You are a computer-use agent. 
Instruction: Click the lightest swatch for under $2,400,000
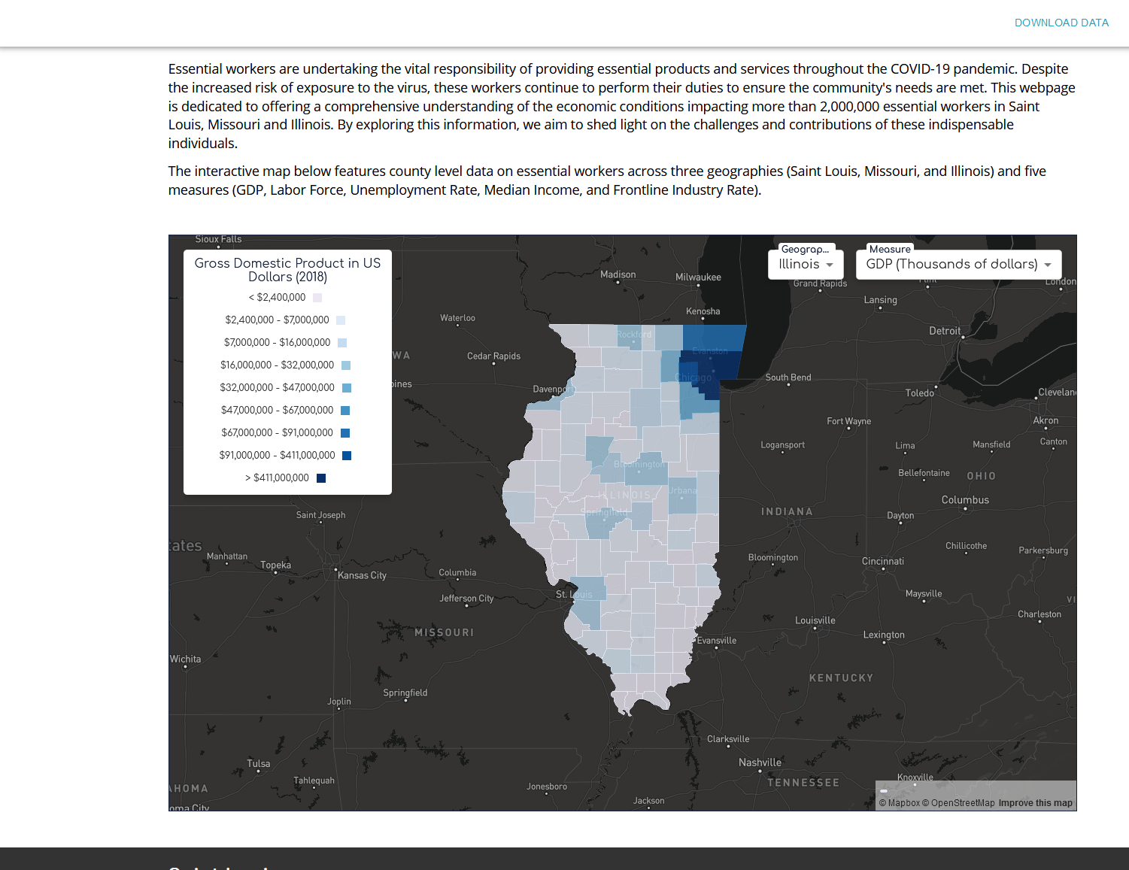click(317, 298)
